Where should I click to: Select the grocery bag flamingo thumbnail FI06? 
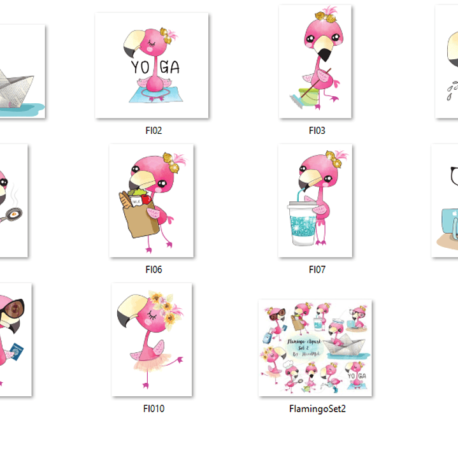click(152, 201)
